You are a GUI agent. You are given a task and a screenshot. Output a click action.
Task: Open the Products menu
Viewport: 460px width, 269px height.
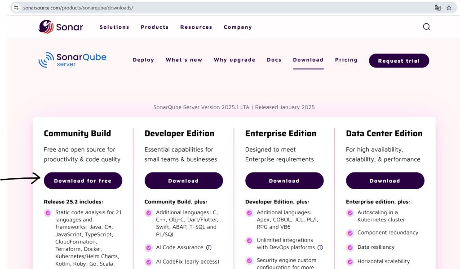[155, 27]
